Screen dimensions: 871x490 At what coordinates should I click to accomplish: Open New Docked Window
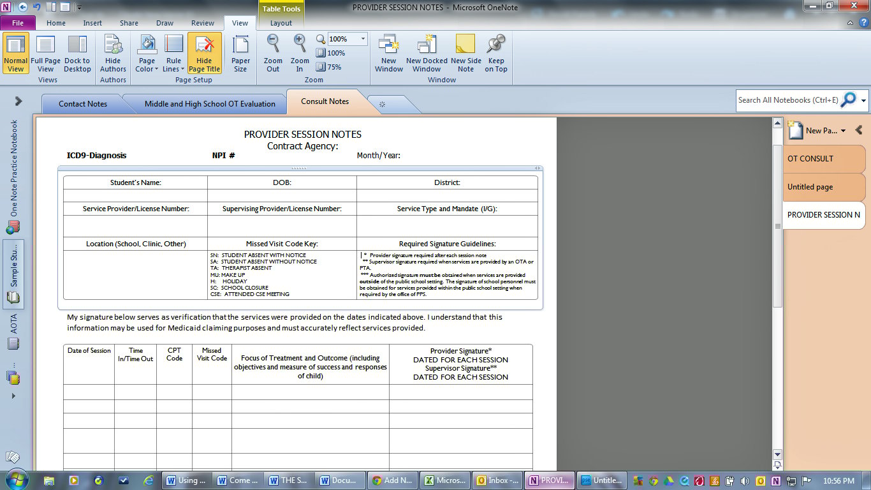(427, 54)
